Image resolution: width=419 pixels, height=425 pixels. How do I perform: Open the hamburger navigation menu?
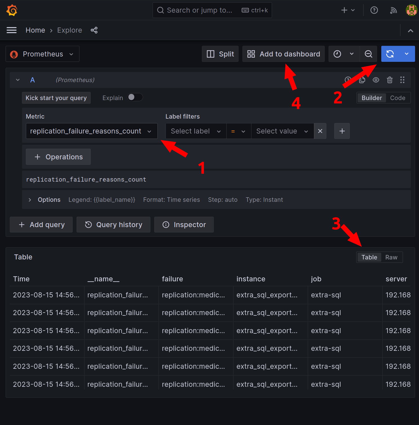[12, 30]
